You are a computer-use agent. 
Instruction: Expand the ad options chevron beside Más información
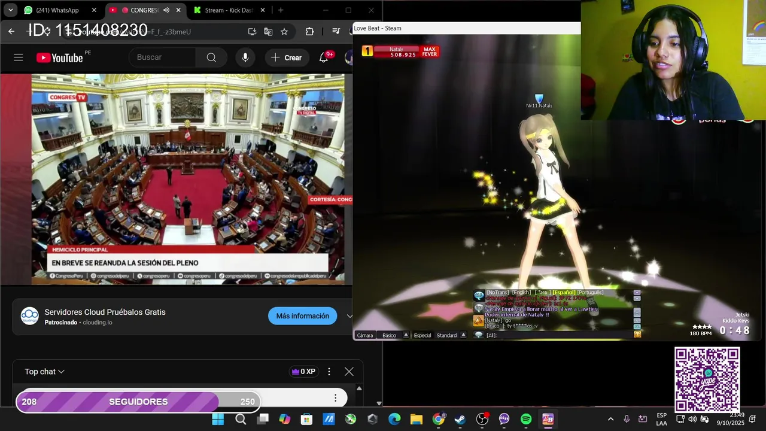(349, 316)
